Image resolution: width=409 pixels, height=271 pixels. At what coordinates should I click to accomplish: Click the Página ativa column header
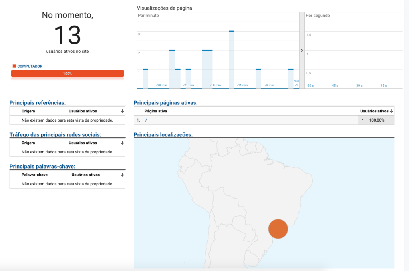click(156, 111)
